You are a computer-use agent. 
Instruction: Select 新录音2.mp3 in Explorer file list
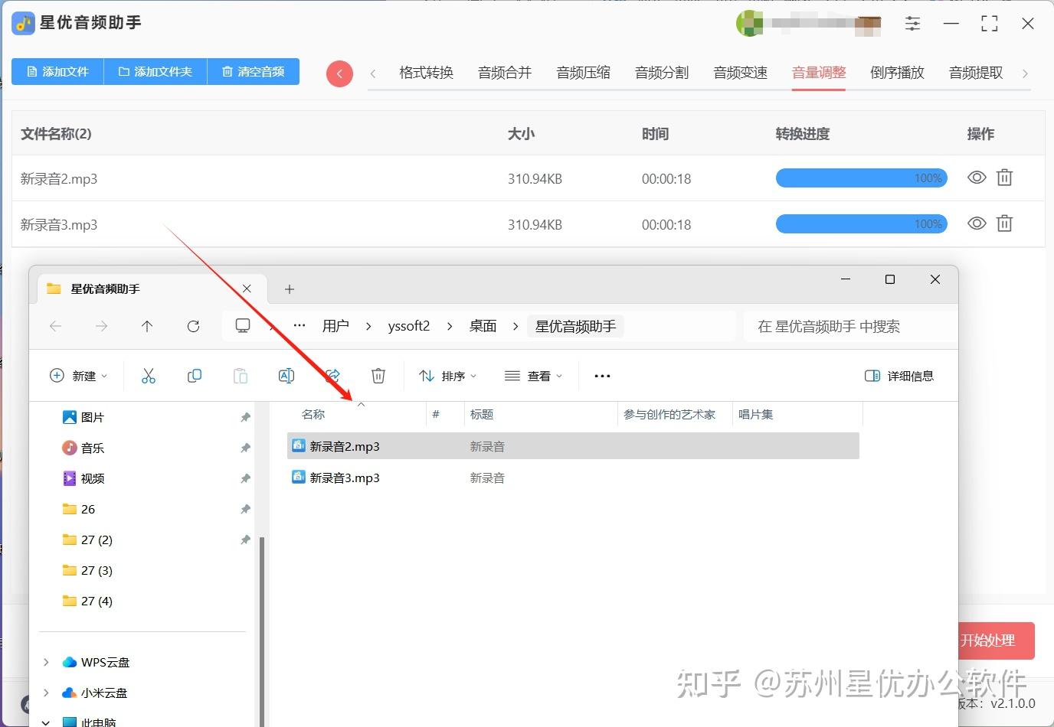pyautogui.click(x=573, y=446)
